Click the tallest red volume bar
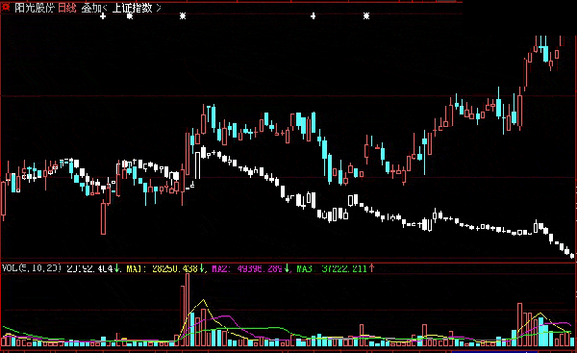Viewport: 577px width, 353px height. pyautogui.click(x=188, y=310)
